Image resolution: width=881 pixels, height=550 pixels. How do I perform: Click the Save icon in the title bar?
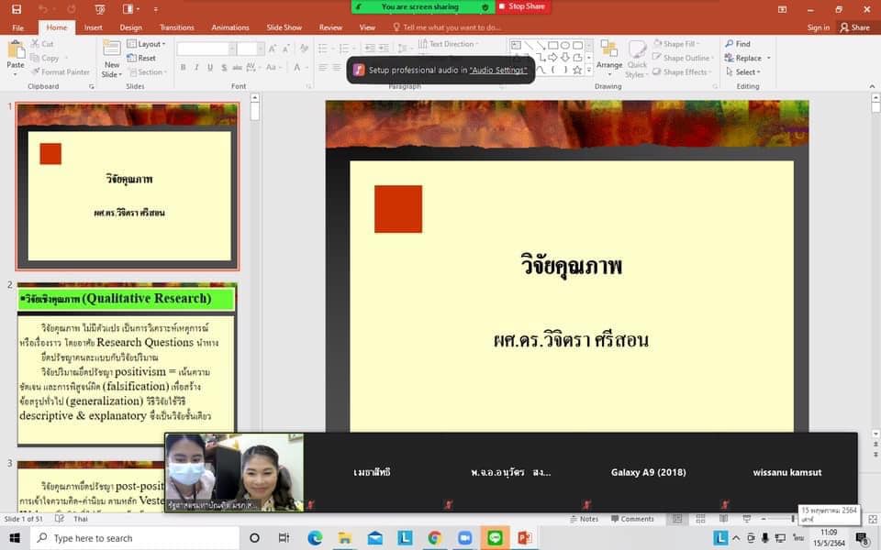[x=16, y=8]
